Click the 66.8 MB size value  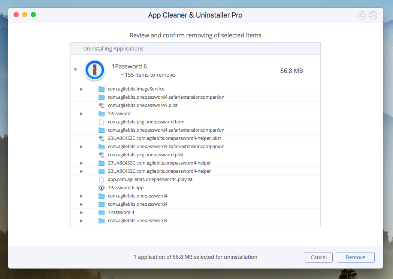pyautogui.click(x=291, y=71)
